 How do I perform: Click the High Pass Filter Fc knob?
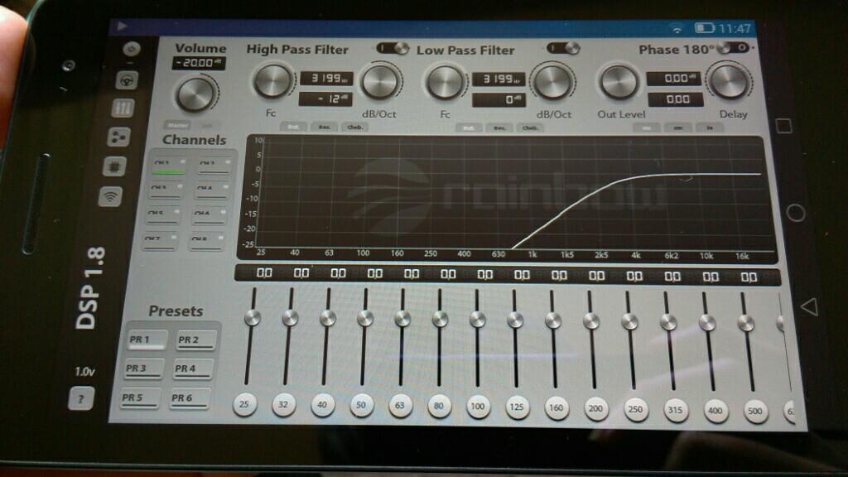tap(272, 81)
